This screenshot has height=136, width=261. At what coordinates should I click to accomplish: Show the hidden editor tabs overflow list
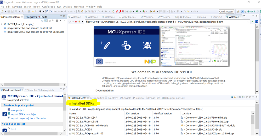tap(244, 16)
